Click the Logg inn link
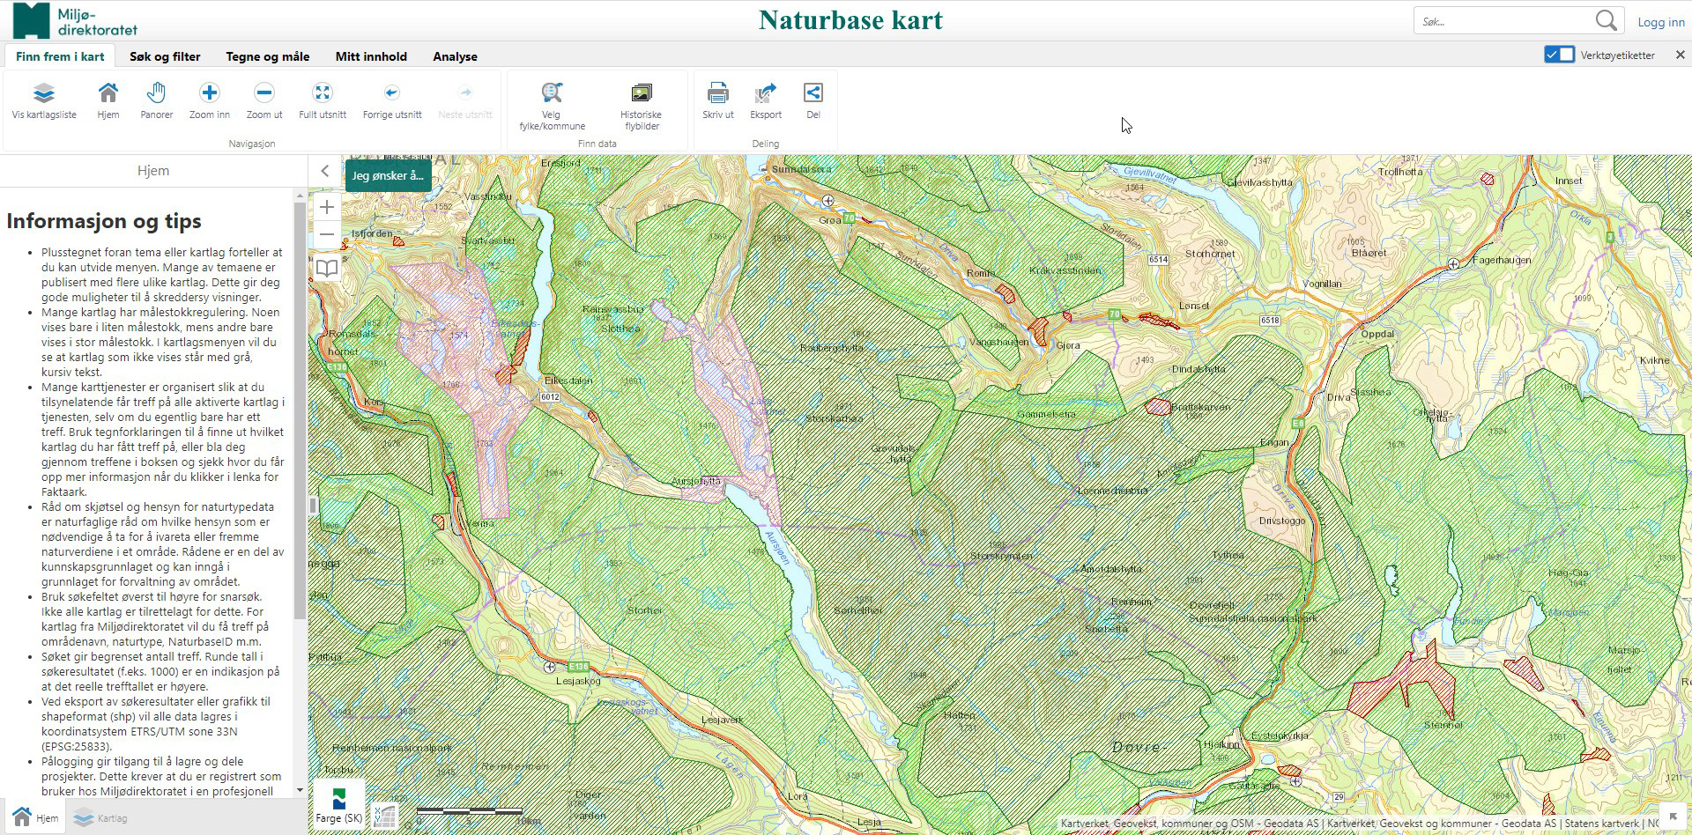The width and height of the screenshot is (1692, 835). pyautogui.click(x=1660, y=22)
